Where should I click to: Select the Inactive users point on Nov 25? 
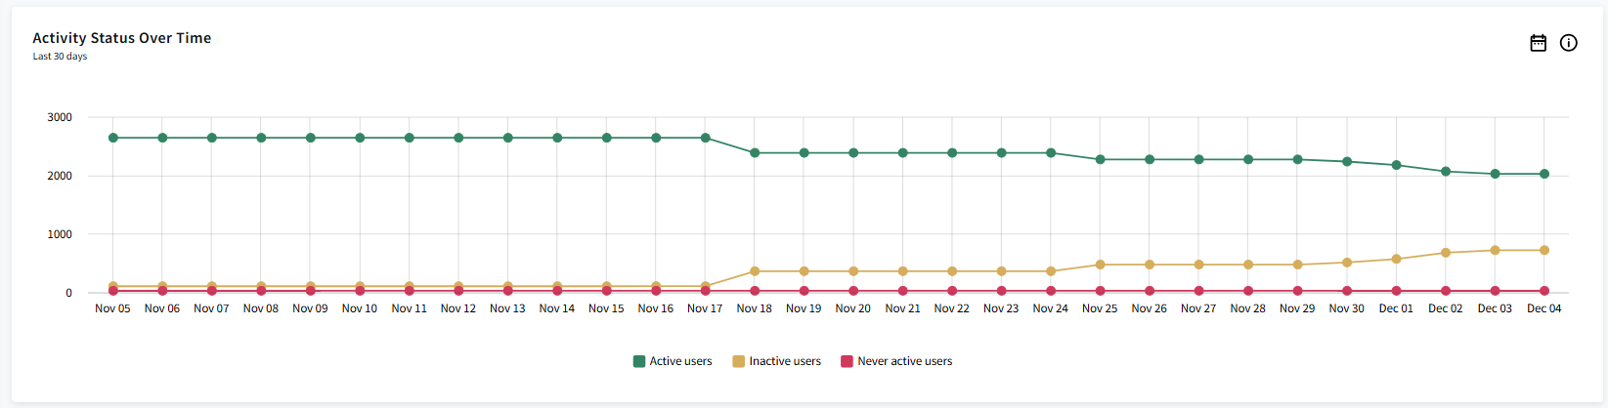pos(1101,265)
